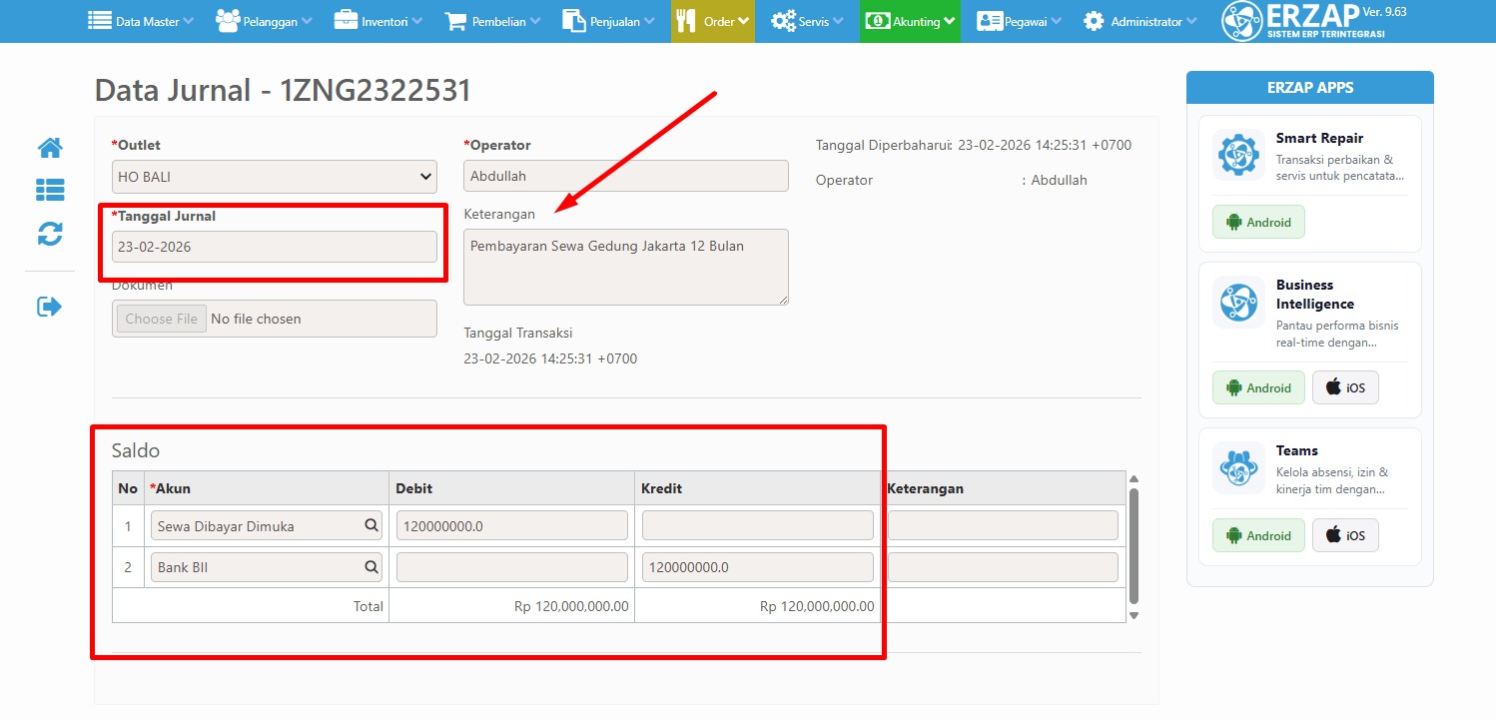The height and width of the screenshot is (720, 1496).
Task: Click the ERZAP logo
Action: [1303, 21]
